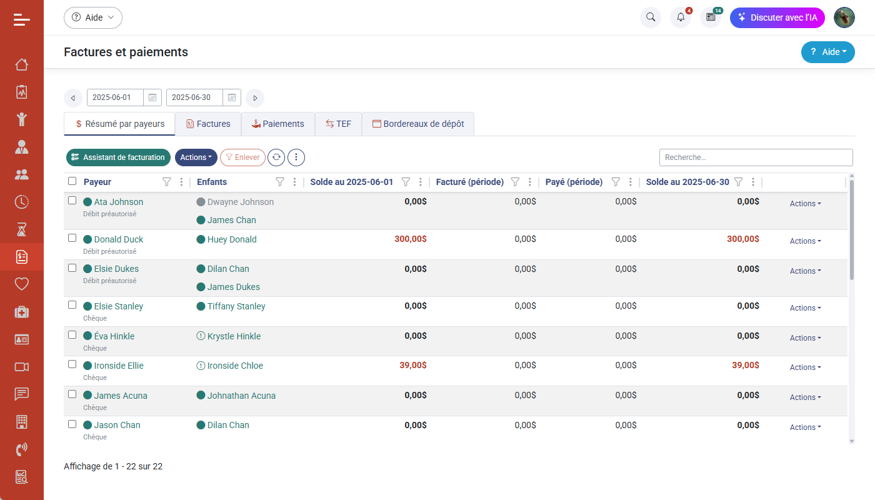875x500 pixels.
Task: Open the phone icon in the left sidebar
Action: [22, 449]
